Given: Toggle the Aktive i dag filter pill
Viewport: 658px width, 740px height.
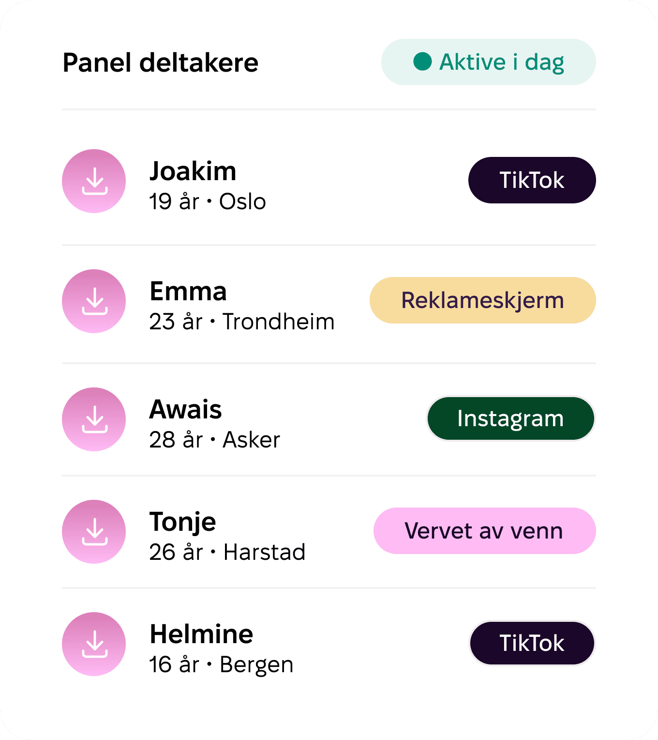Looking at the screenshot, I should click(489, 62).
